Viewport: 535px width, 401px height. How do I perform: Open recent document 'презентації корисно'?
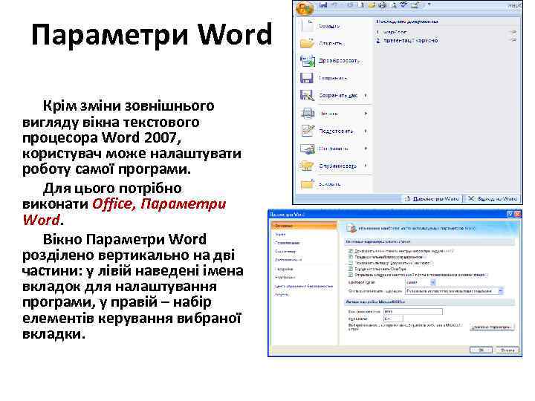[x=407, y=40]
